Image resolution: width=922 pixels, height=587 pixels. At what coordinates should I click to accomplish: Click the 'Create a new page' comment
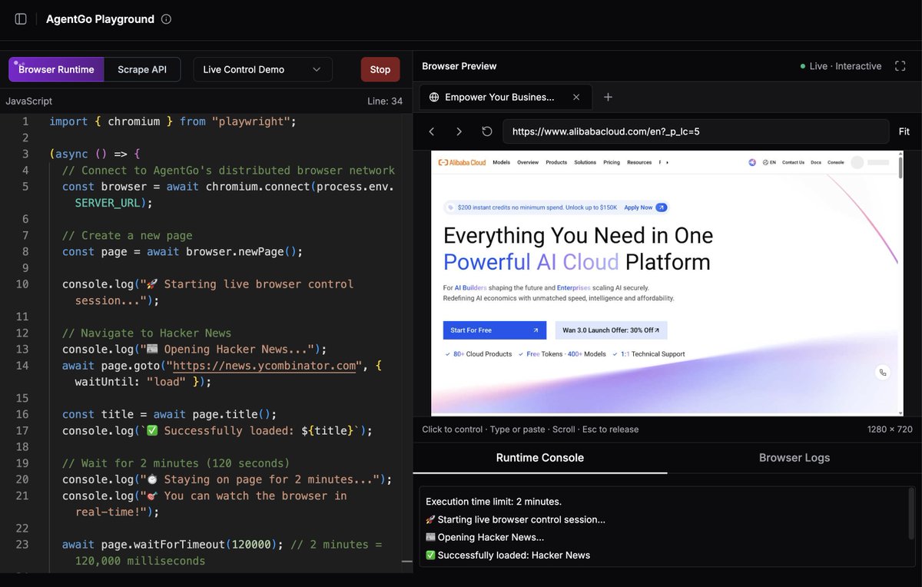click(x=128, y=236)
